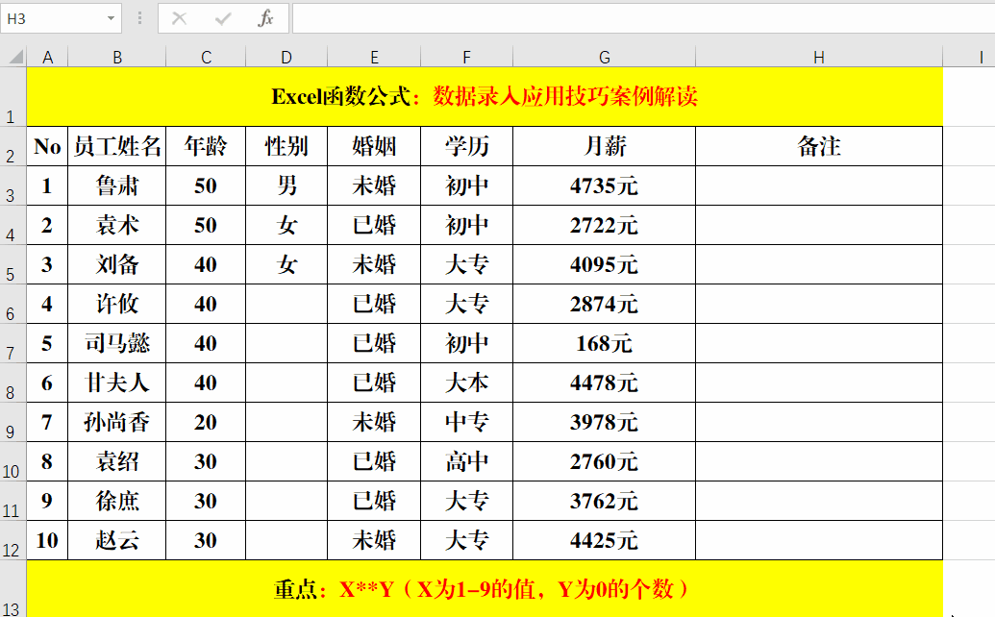This screenshot has height=617, width=995.
Task: Click the salary cell 3978元
Action: [604, 422]
